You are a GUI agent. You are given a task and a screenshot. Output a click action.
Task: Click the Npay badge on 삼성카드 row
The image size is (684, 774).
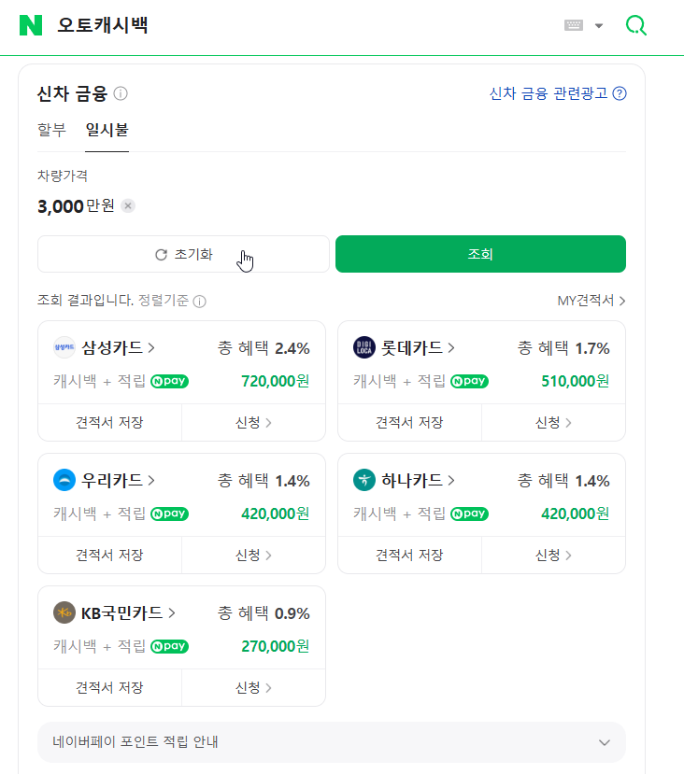[169, 381]
